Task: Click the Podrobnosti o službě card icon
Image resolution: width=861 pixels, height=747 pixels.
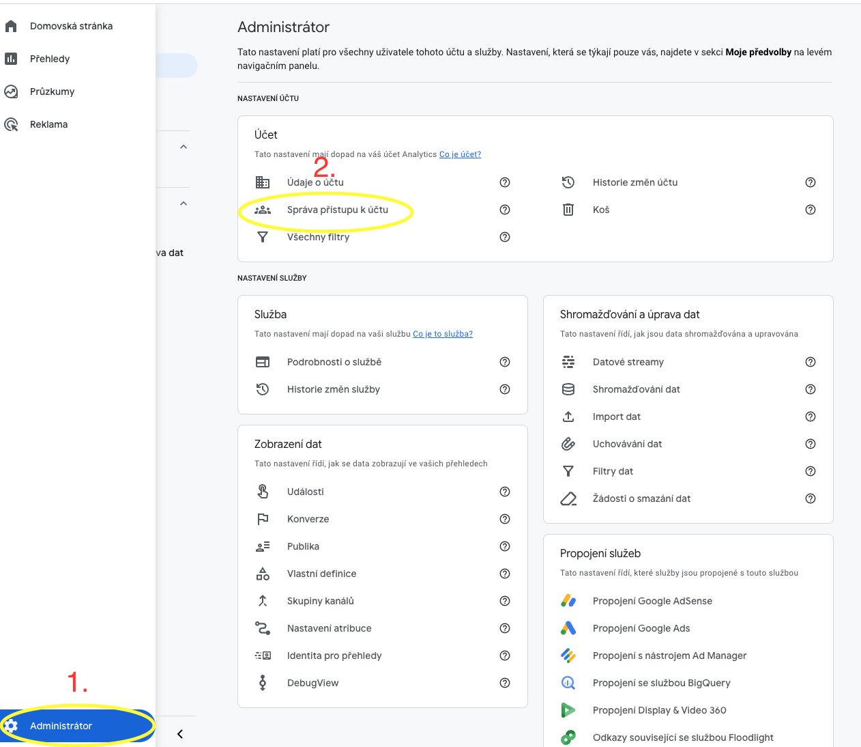Action: point(263,362)
